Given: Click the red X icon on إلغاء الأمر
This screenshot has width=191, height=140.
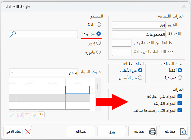Looking at the screenshot, I should click(x=28, y=132).
